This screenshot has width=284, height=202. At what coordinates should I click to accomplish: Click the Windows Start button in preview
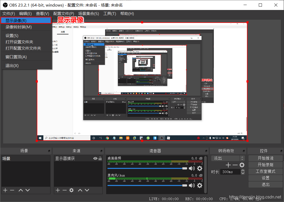click(x=40, y=138)
